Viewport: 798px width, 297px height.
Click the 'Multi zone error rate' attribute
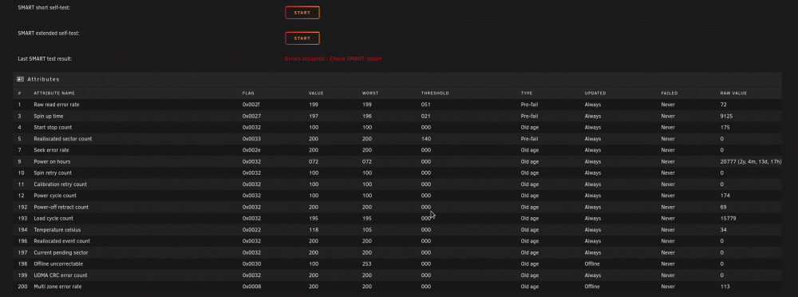pos(57,287)
